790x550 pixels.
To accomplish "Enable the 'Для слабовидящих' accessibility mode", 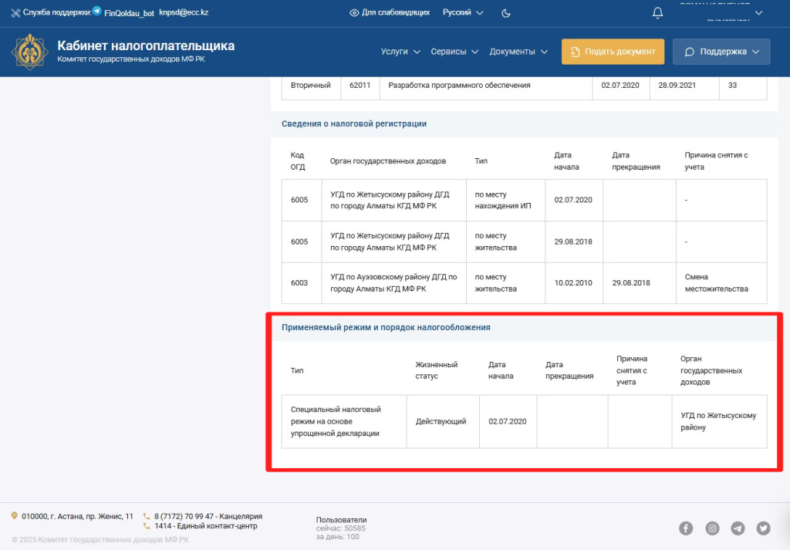I will (390, 13).
